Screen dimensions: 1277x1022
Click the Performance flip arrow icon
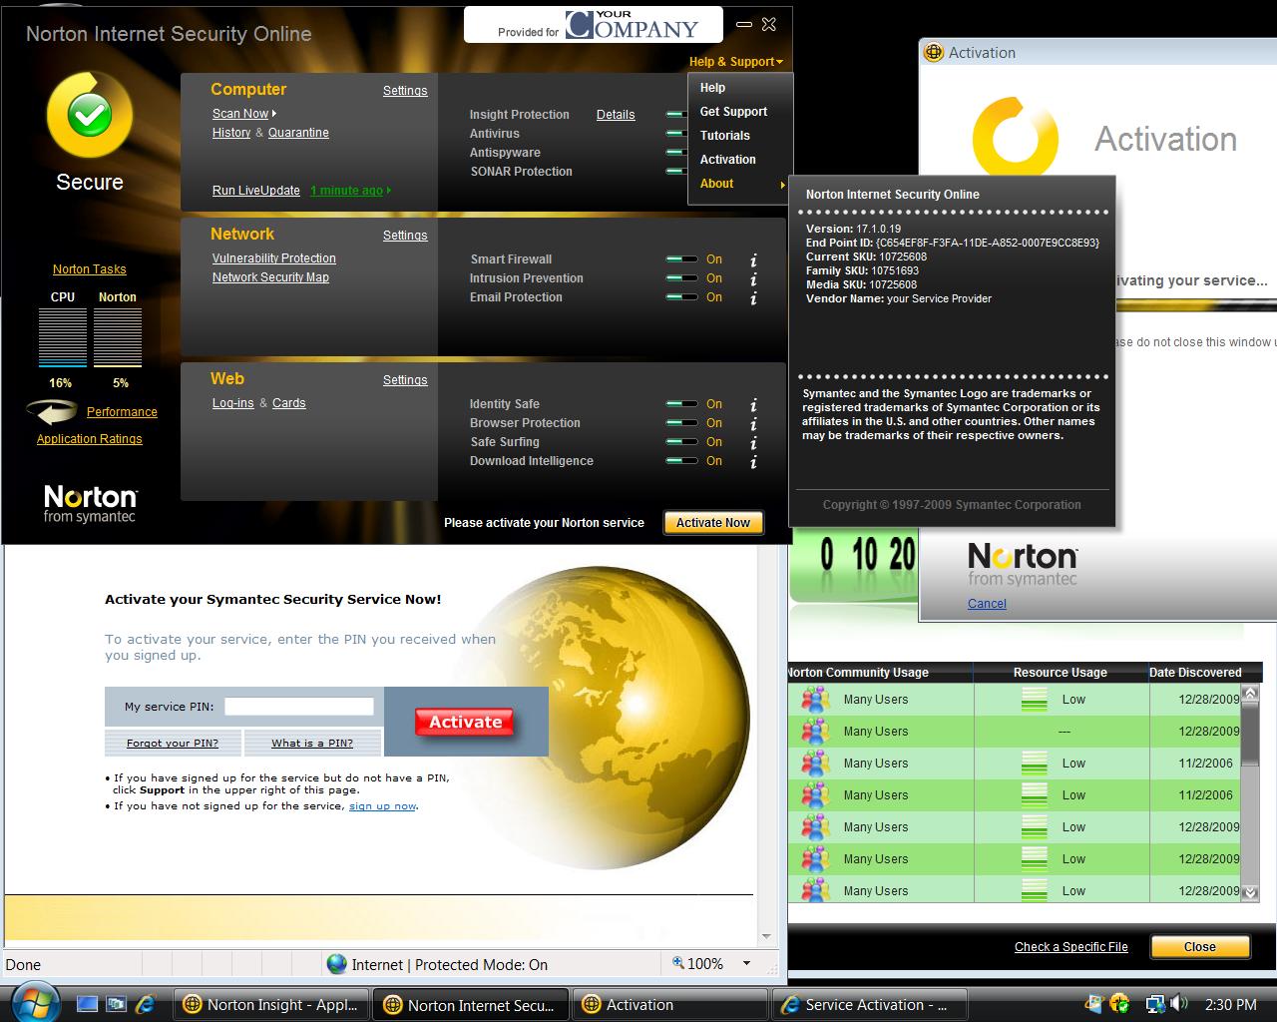[52, 411]
